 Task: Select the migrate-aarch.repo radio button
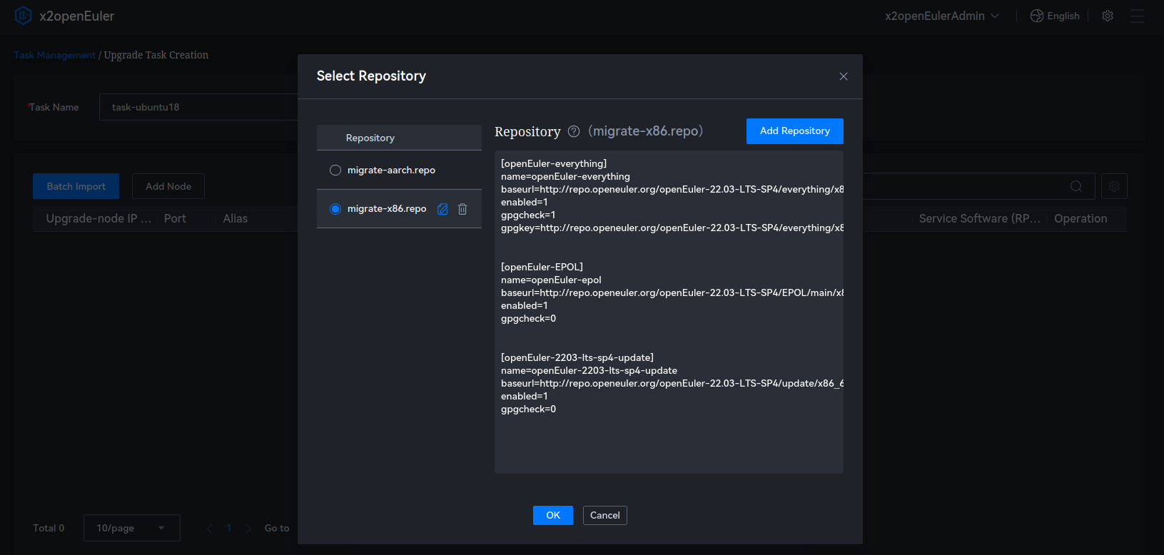click(335, 170)
